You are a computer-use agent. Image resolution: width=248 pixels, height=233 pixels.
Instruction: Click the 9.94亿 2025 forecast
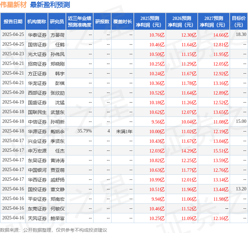coord(158,199)
